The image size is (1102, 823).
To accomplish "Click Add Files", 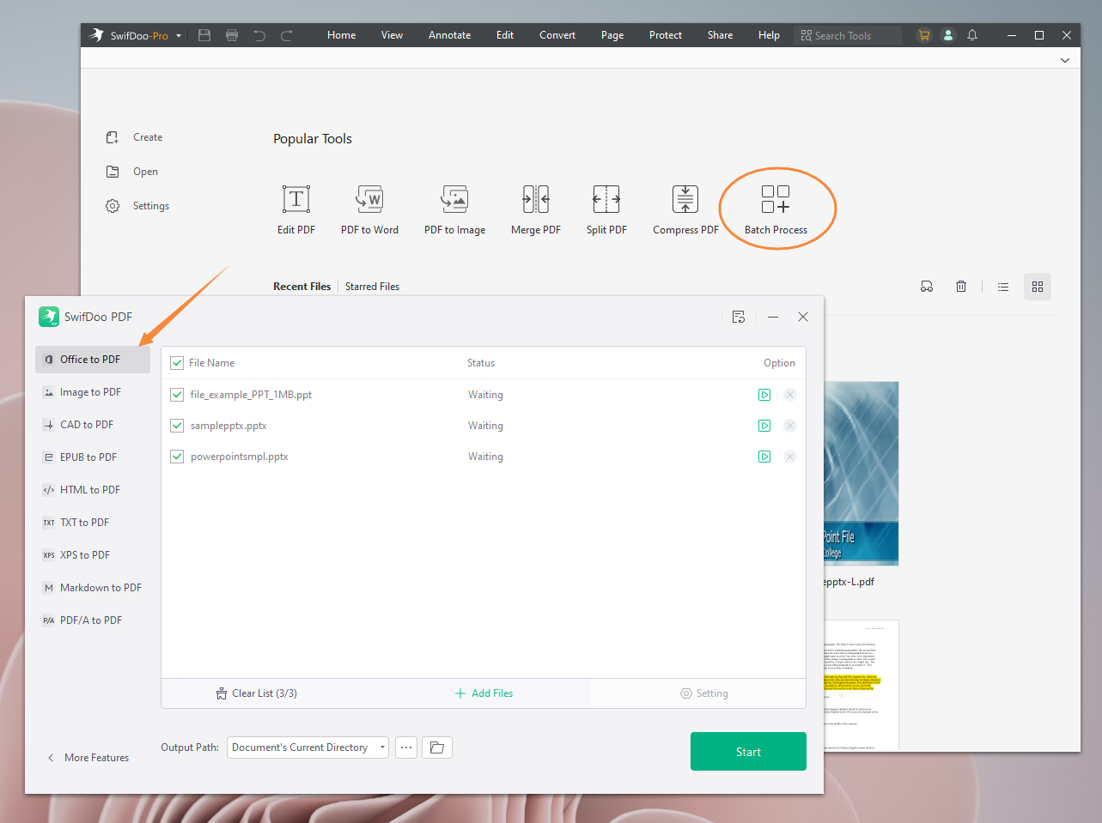I will [x=484, y=693].
